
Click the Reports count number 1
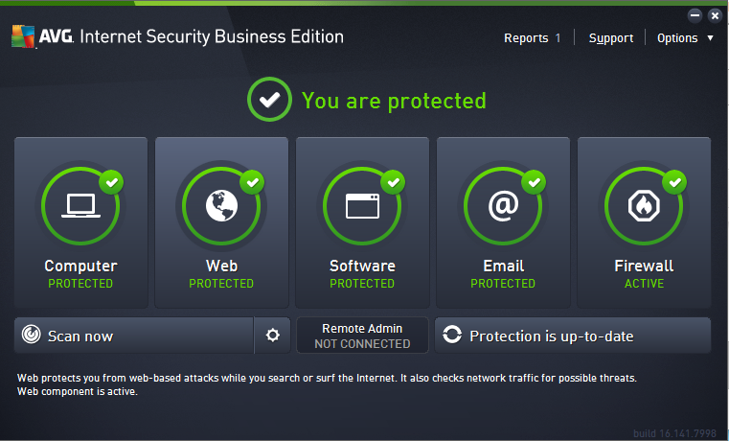click(x=558, y=38)
